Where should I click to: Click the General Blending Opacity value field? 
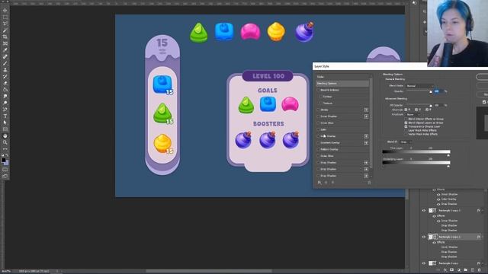click(438, 91)
